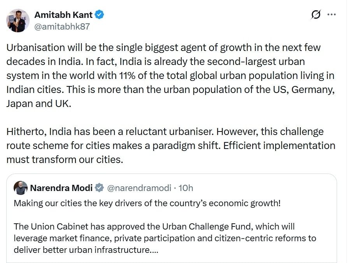The height and width of the screenshot is (263, 353).
Task: Expand truncated quoted post at trailing ellipsis
Action: click(x=154, y=250)
